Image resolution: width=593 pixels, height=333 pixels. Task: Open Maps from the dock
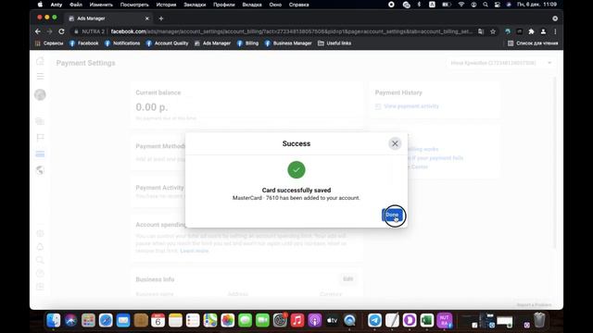click(x=210, y=321)
